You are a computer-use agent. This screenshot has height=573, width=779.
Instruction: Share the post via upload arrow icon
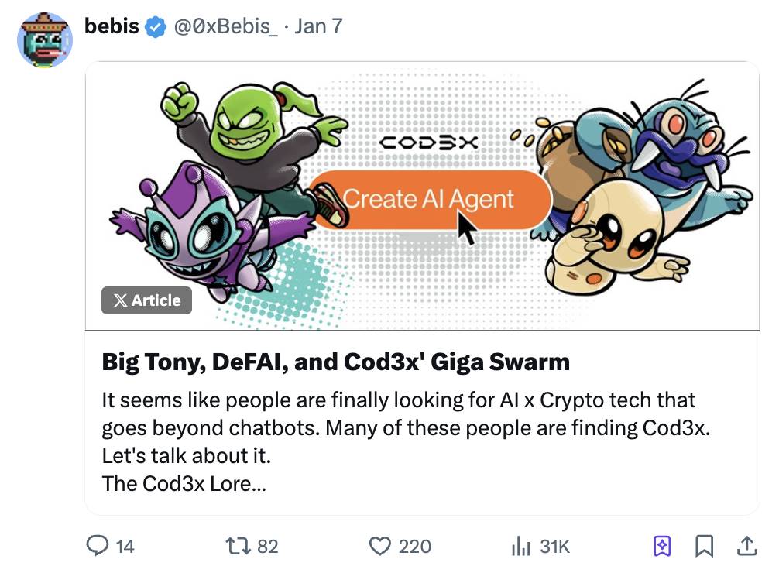pyautogui.click(x=746, y=546)
